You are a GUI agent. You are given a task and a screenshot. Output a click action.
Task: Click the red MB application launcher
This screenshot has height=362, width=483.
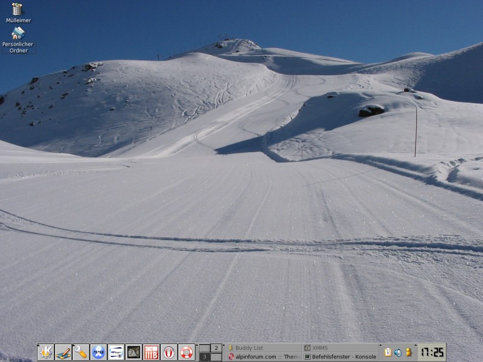tap(151, 352)
